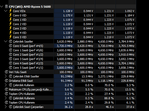Screen dimensions: 149x111
Task: Collapse the Çekirdek Saatler group
Action: pos(6,41)
